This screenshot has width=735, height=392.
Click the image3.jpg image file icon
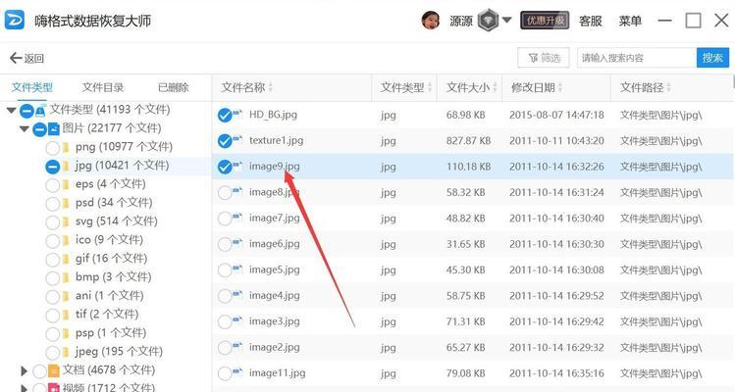tap(237, 320)
